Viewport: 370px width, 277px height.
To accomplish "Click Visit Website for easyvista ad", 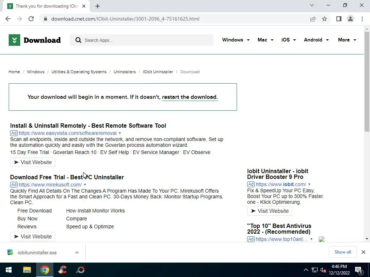I will [33, 162].
